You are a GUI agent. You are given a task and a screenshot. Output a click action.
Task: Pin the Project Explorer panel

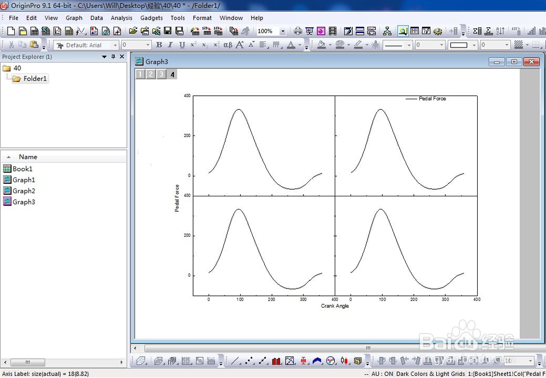[113, 56]
